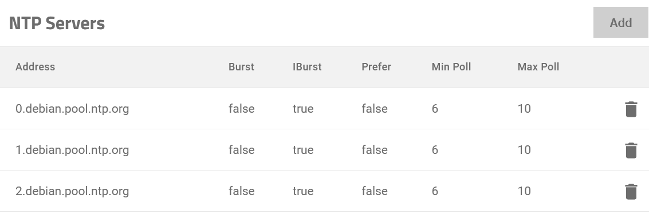Click the NTP Servers heading
This screenshot has height=214, width=649.
pyautogui.click(x=57, y=23)
